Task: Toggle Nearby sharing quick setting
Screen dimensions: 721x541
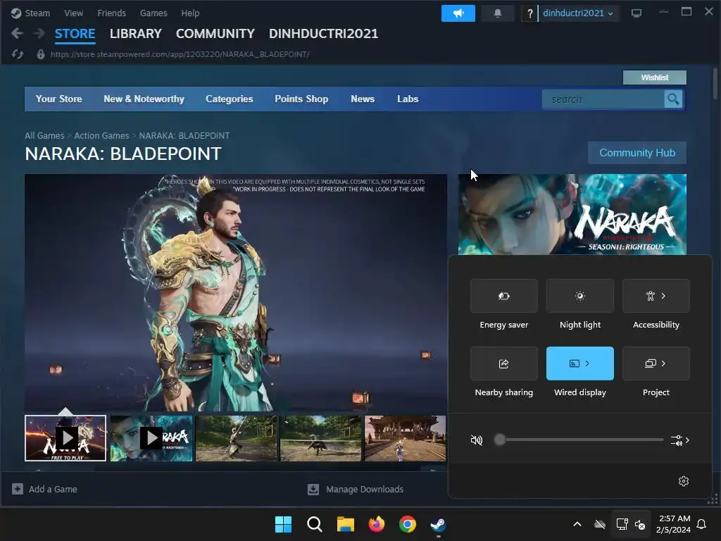Action: (504, 363)
